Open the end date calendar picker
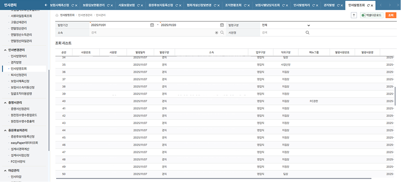Viewport: 401px width, 182px height. point(222,25)
